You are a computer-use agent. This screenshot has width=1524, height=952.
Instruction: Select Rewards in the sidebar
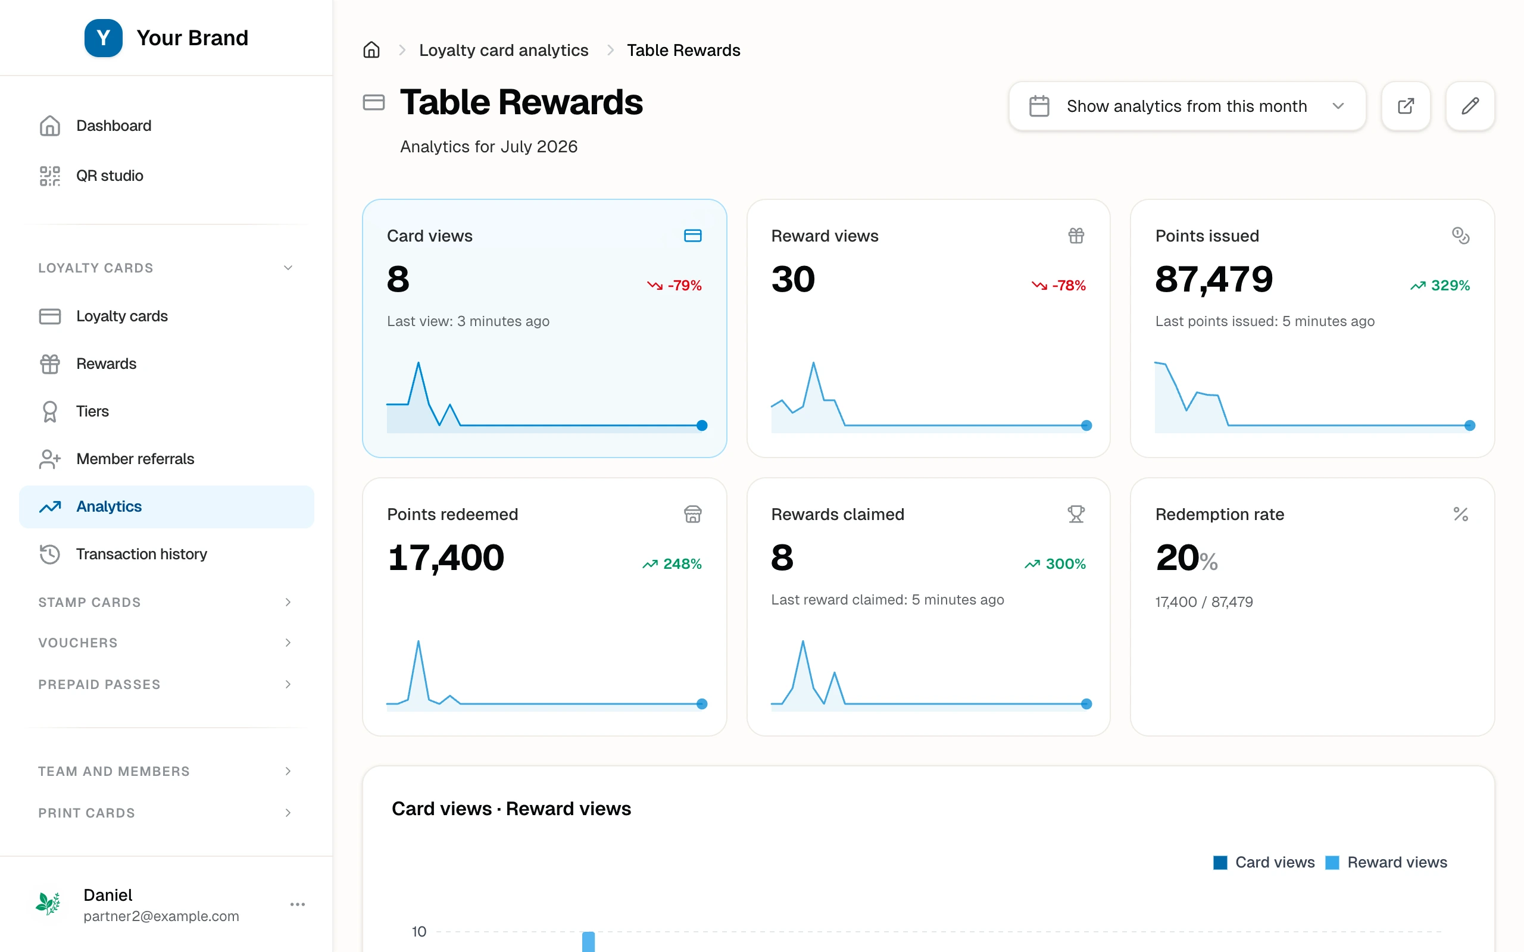(x=166, y=364)
